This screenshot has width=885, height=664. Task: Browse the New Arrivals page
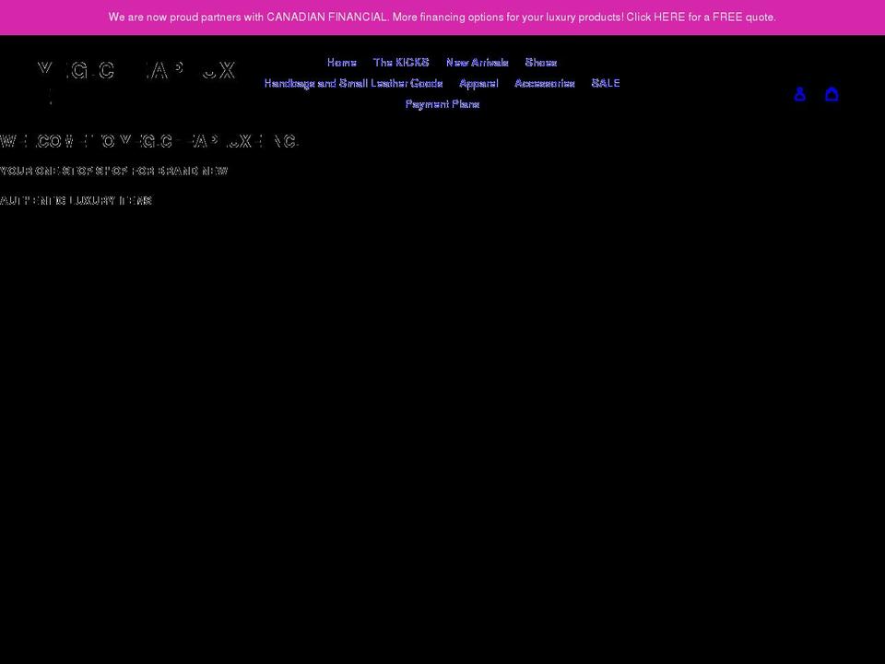(477, 62)
